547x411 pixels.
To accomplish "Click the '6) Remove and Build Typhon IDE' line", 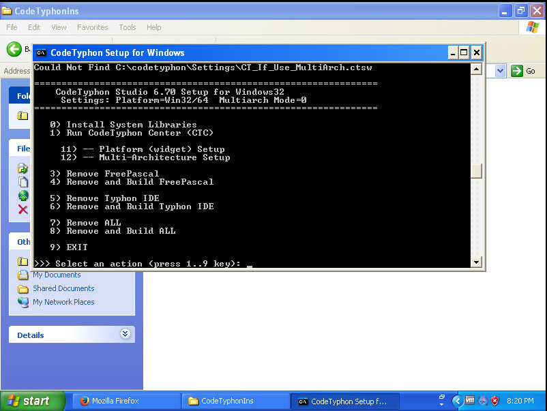I will point(132,207).
